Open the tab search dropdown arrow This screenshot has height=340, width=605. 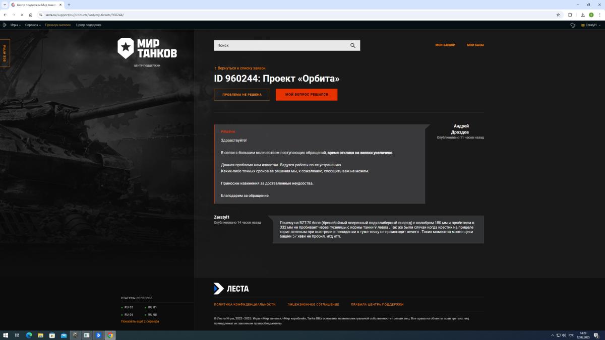[x=5, y=5]
